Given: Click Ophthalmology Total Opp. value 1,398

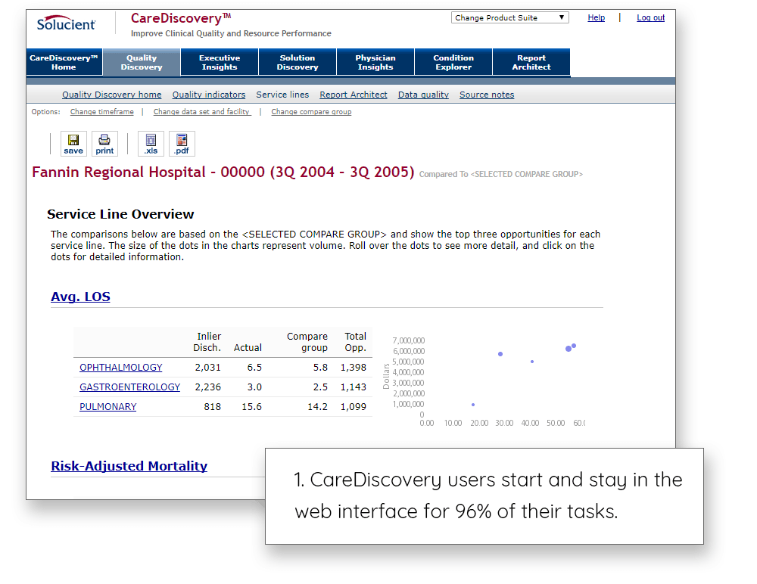Looking at the screenshot, I should (354, 368).
